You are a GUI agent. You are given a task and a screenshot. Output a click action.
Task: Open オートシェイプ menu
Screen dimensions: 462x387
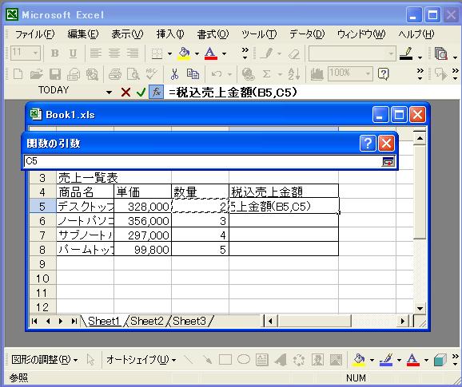pos(141,360)
